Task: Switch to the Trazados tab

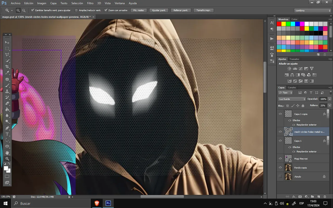Action: tap(294, 59)
